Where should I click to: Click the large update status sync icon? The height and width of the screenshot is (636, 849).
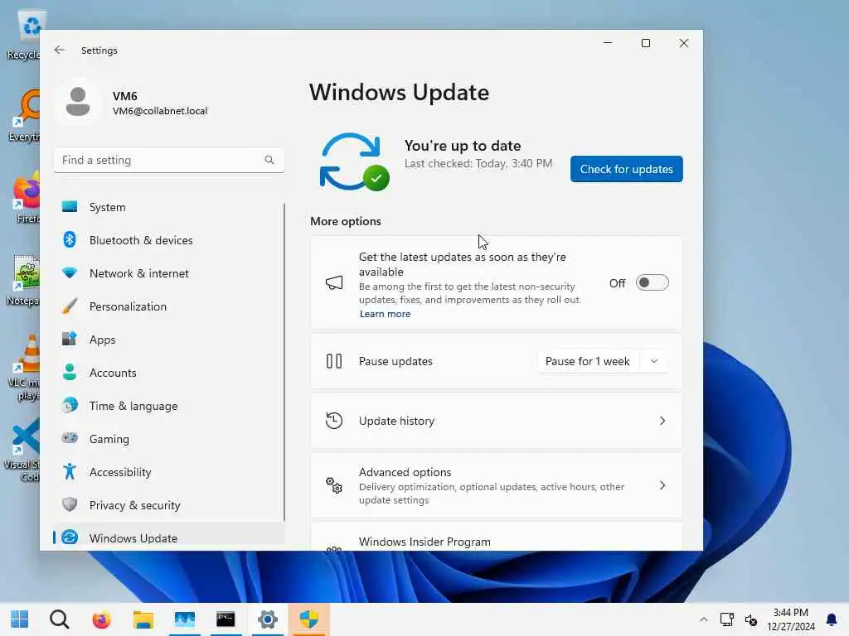(x=354, y=161)
